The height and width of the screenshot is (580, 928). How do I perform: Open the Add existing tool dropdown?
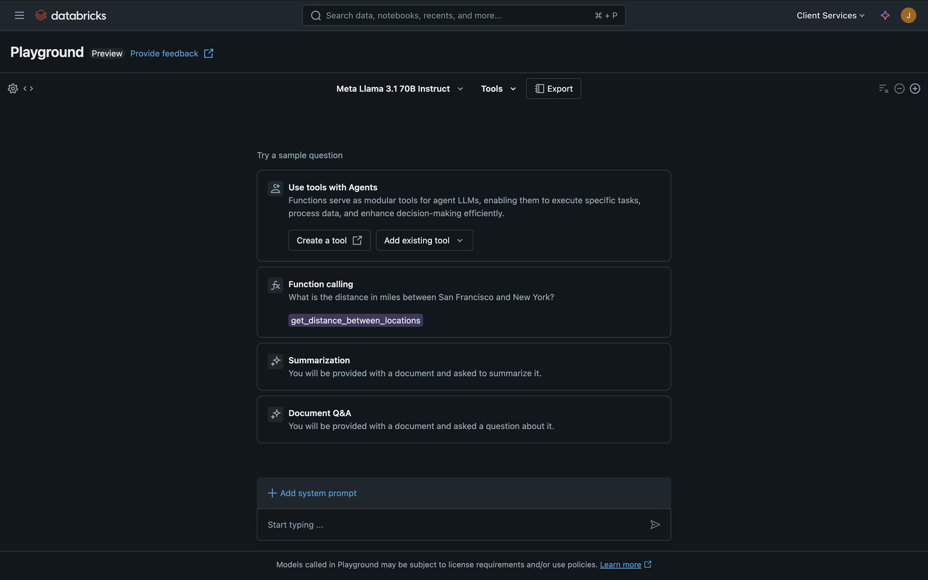click(x=424, y=240)
